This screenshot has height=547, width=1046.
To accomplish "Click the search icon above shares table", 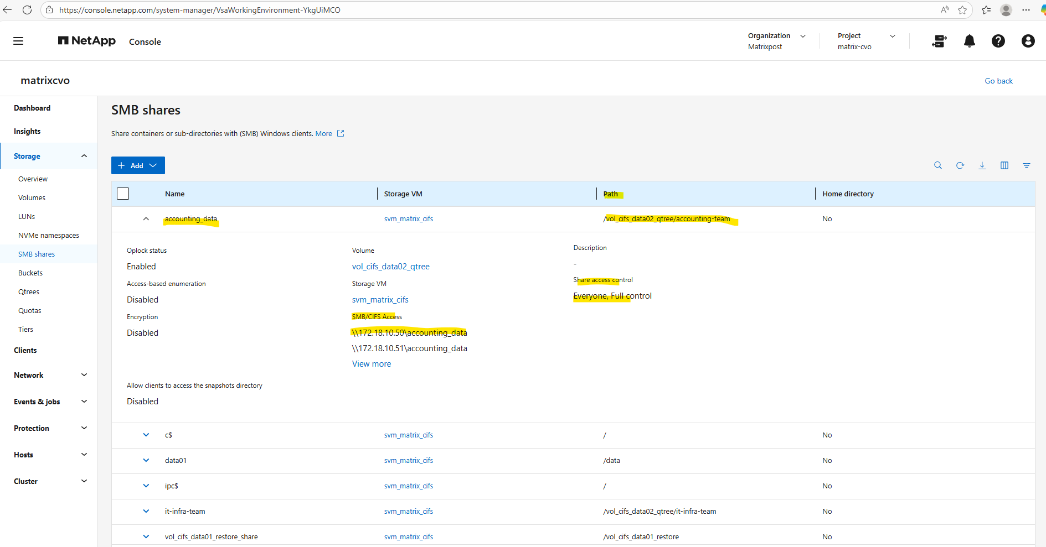I will (937, 165).
